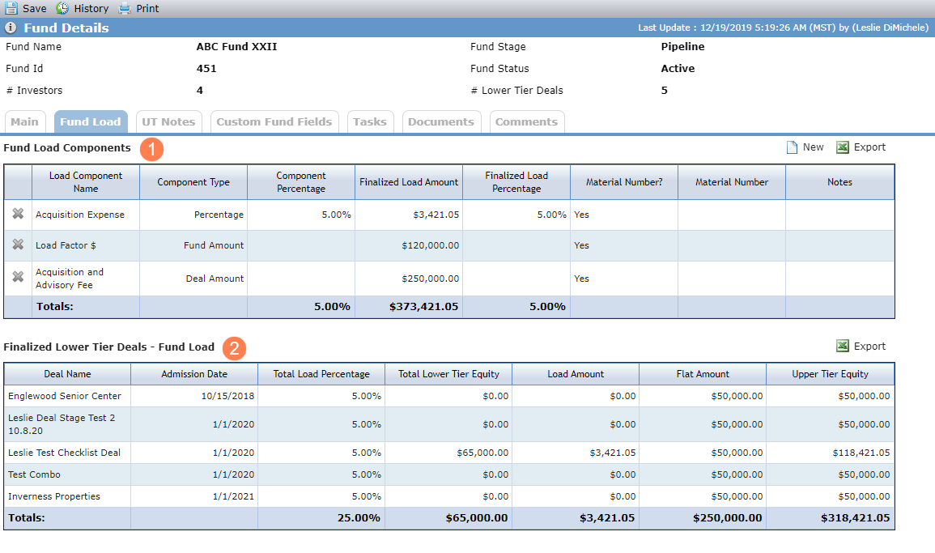Click Export above the Fund Load Components table
935x553 pixels.
(x=869, y=147)
